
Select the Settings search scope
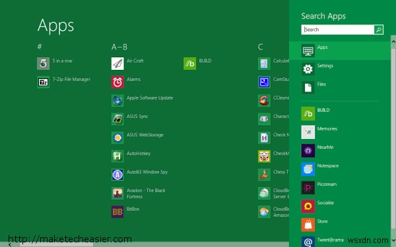tap(340, 69)
